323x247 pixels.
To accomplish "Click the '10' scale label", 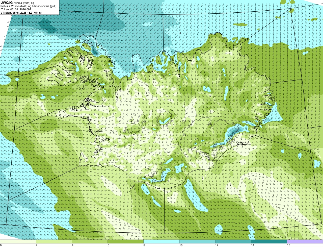I will [181, 245].
